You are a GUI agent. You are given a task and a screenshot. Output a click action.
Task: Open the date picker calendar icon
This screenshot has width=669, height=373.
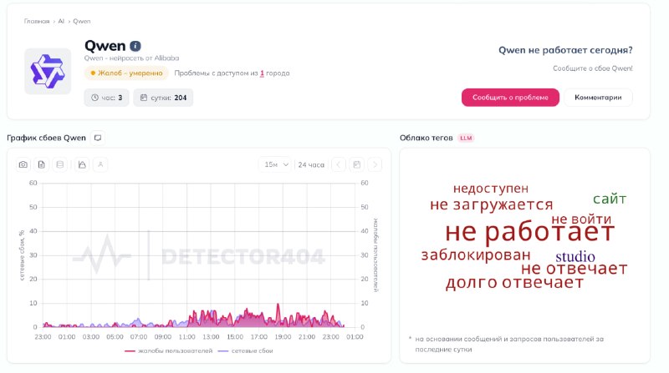coord(357,164)
